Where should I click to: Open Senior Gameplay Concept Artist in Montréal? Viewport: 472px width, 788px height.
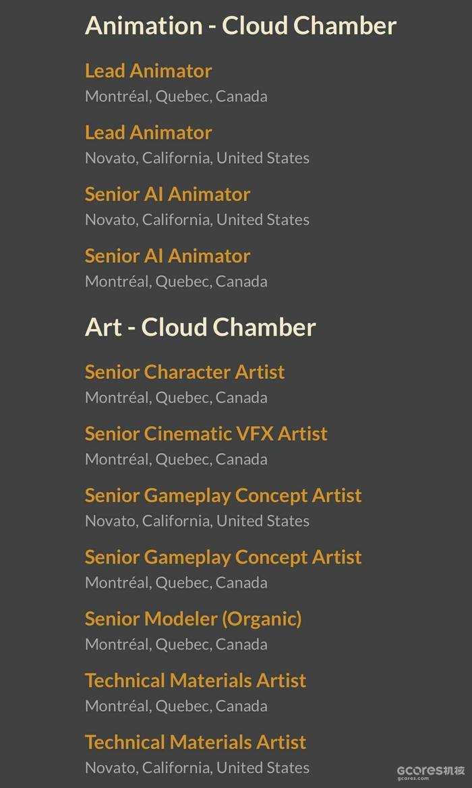(x=223, y=557)
